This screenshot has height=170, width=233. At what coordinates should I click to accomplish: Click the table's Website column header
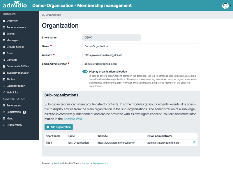(x=103, y=136)
